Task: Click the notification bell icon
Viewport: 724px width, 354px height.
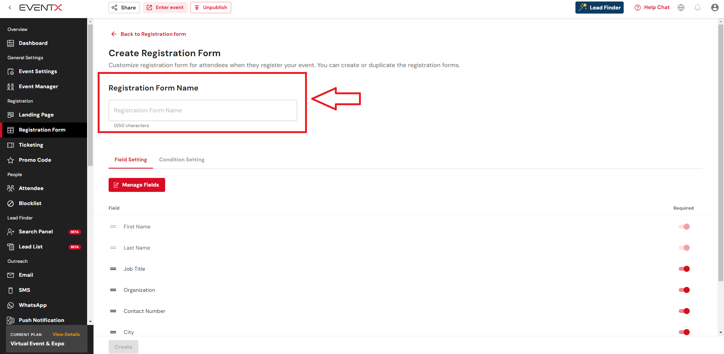Action: coord(698,8)
